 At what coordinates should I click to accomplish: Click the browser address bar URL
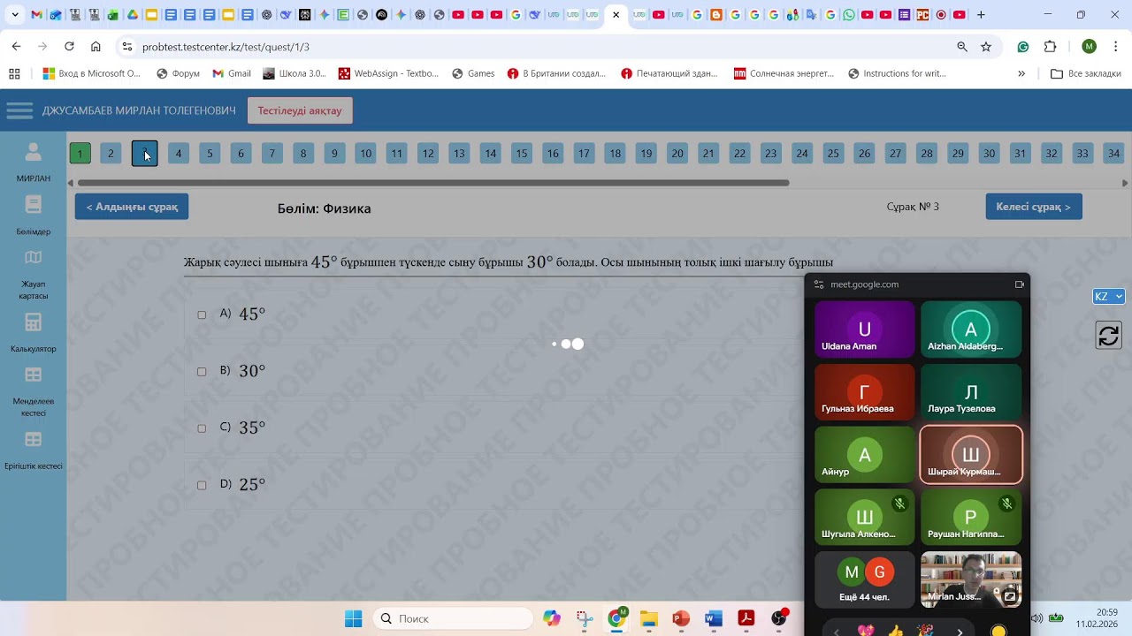226,47
